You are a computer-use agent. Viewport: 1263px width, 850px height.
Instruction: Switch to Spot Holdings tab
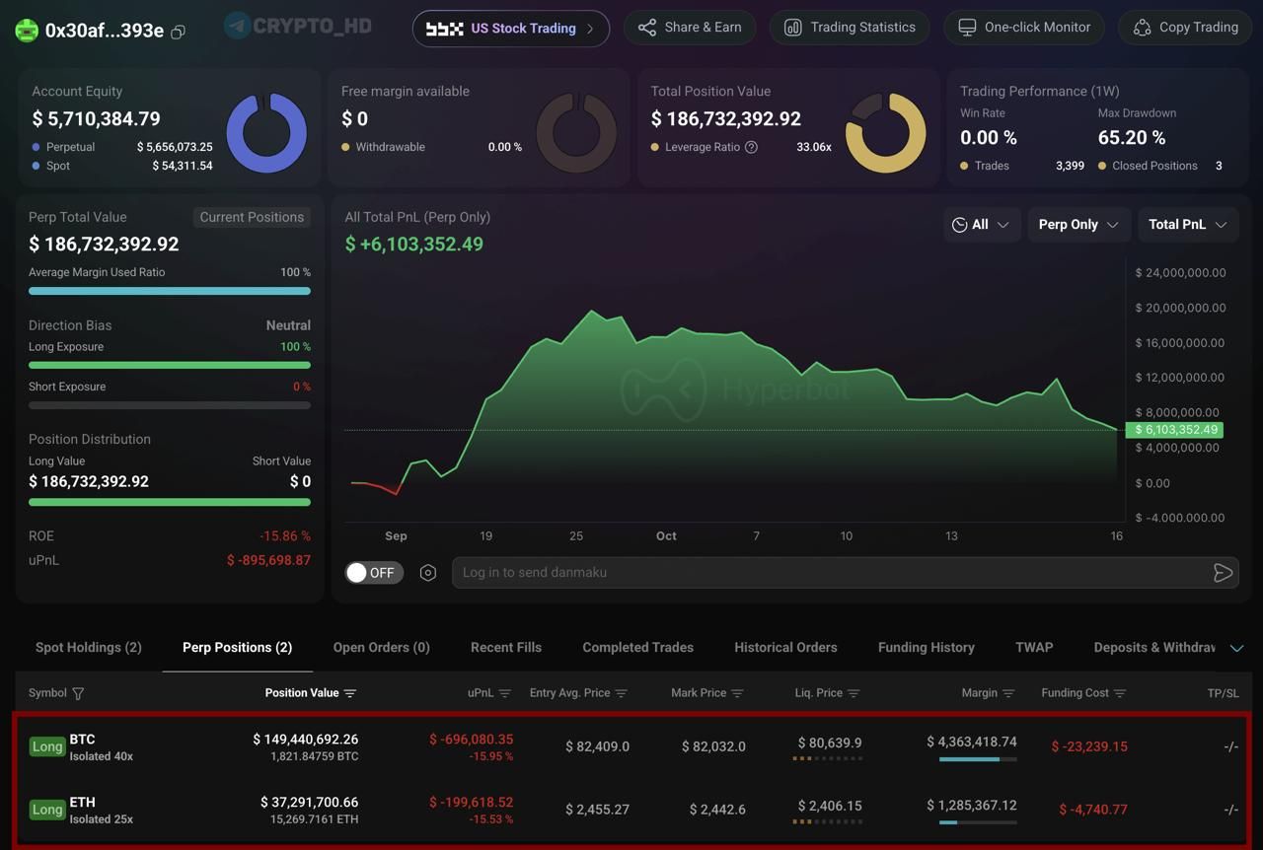coord(89,648)
